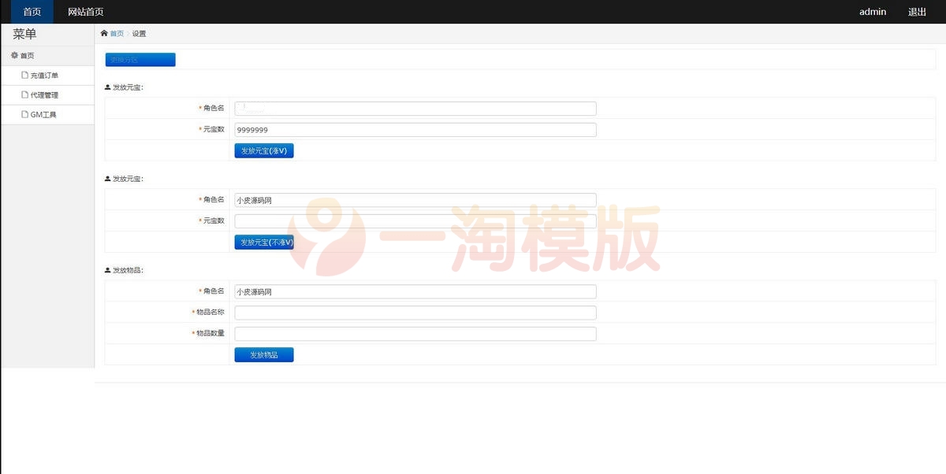The width and height of the screenshot is (946, 474).
Task: Click the 更换分区 button
Action: (x=140, y=59)
